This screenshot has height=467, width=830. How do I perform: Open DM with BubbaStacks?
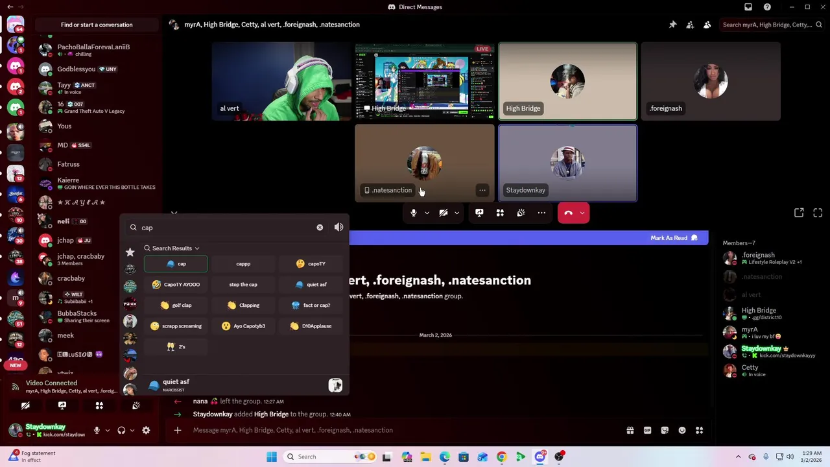point(96,317)
